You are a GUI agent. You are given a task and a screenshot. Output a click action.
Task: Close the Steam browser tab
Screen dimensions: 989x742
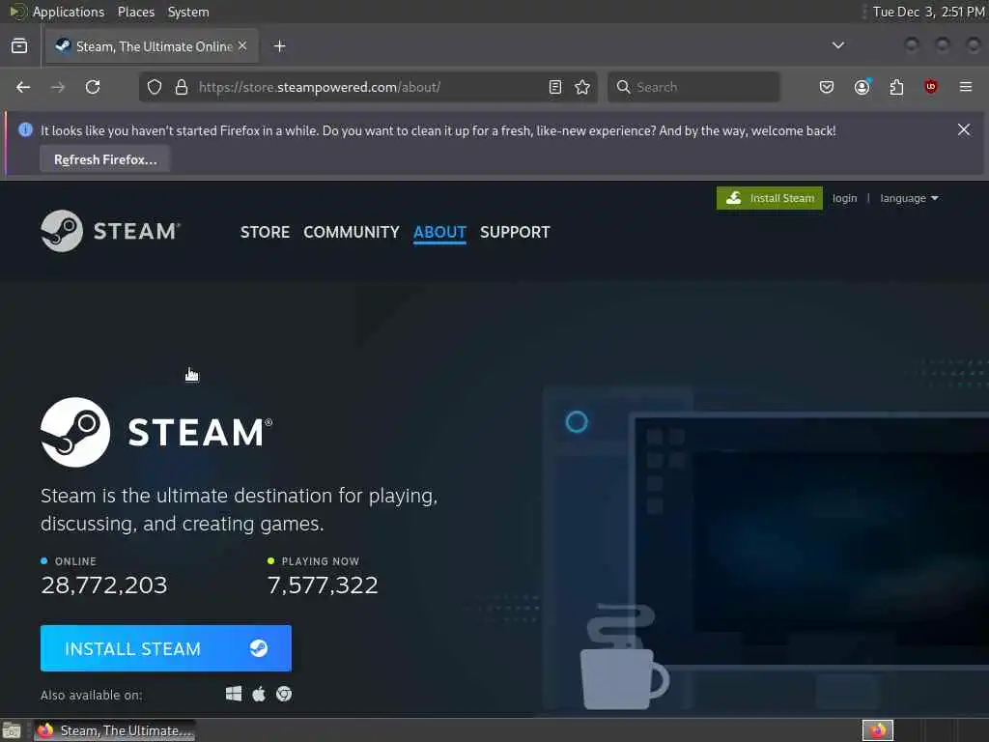pyautogui.click(x=242, y=46)
